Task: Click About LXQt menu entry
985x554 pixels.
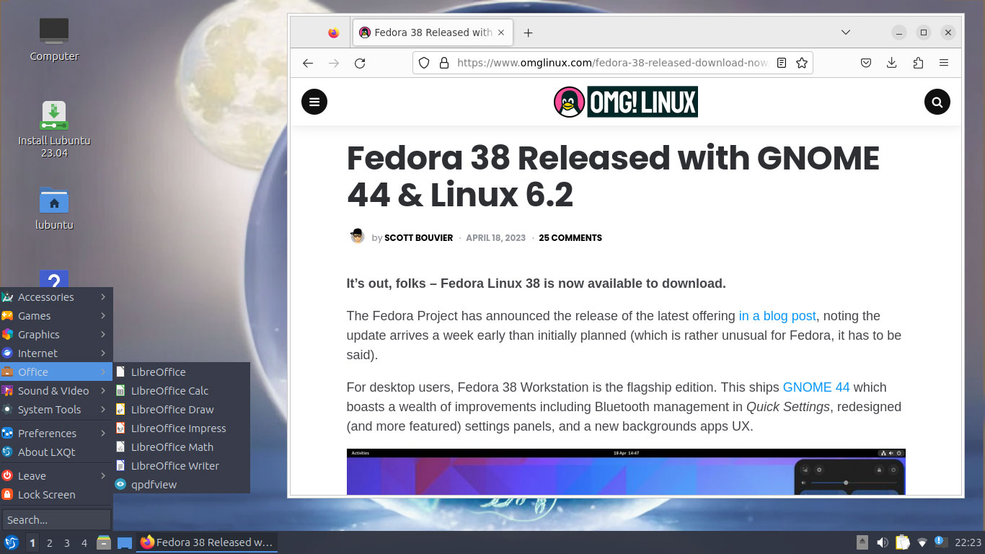Action: click(56, 452)
